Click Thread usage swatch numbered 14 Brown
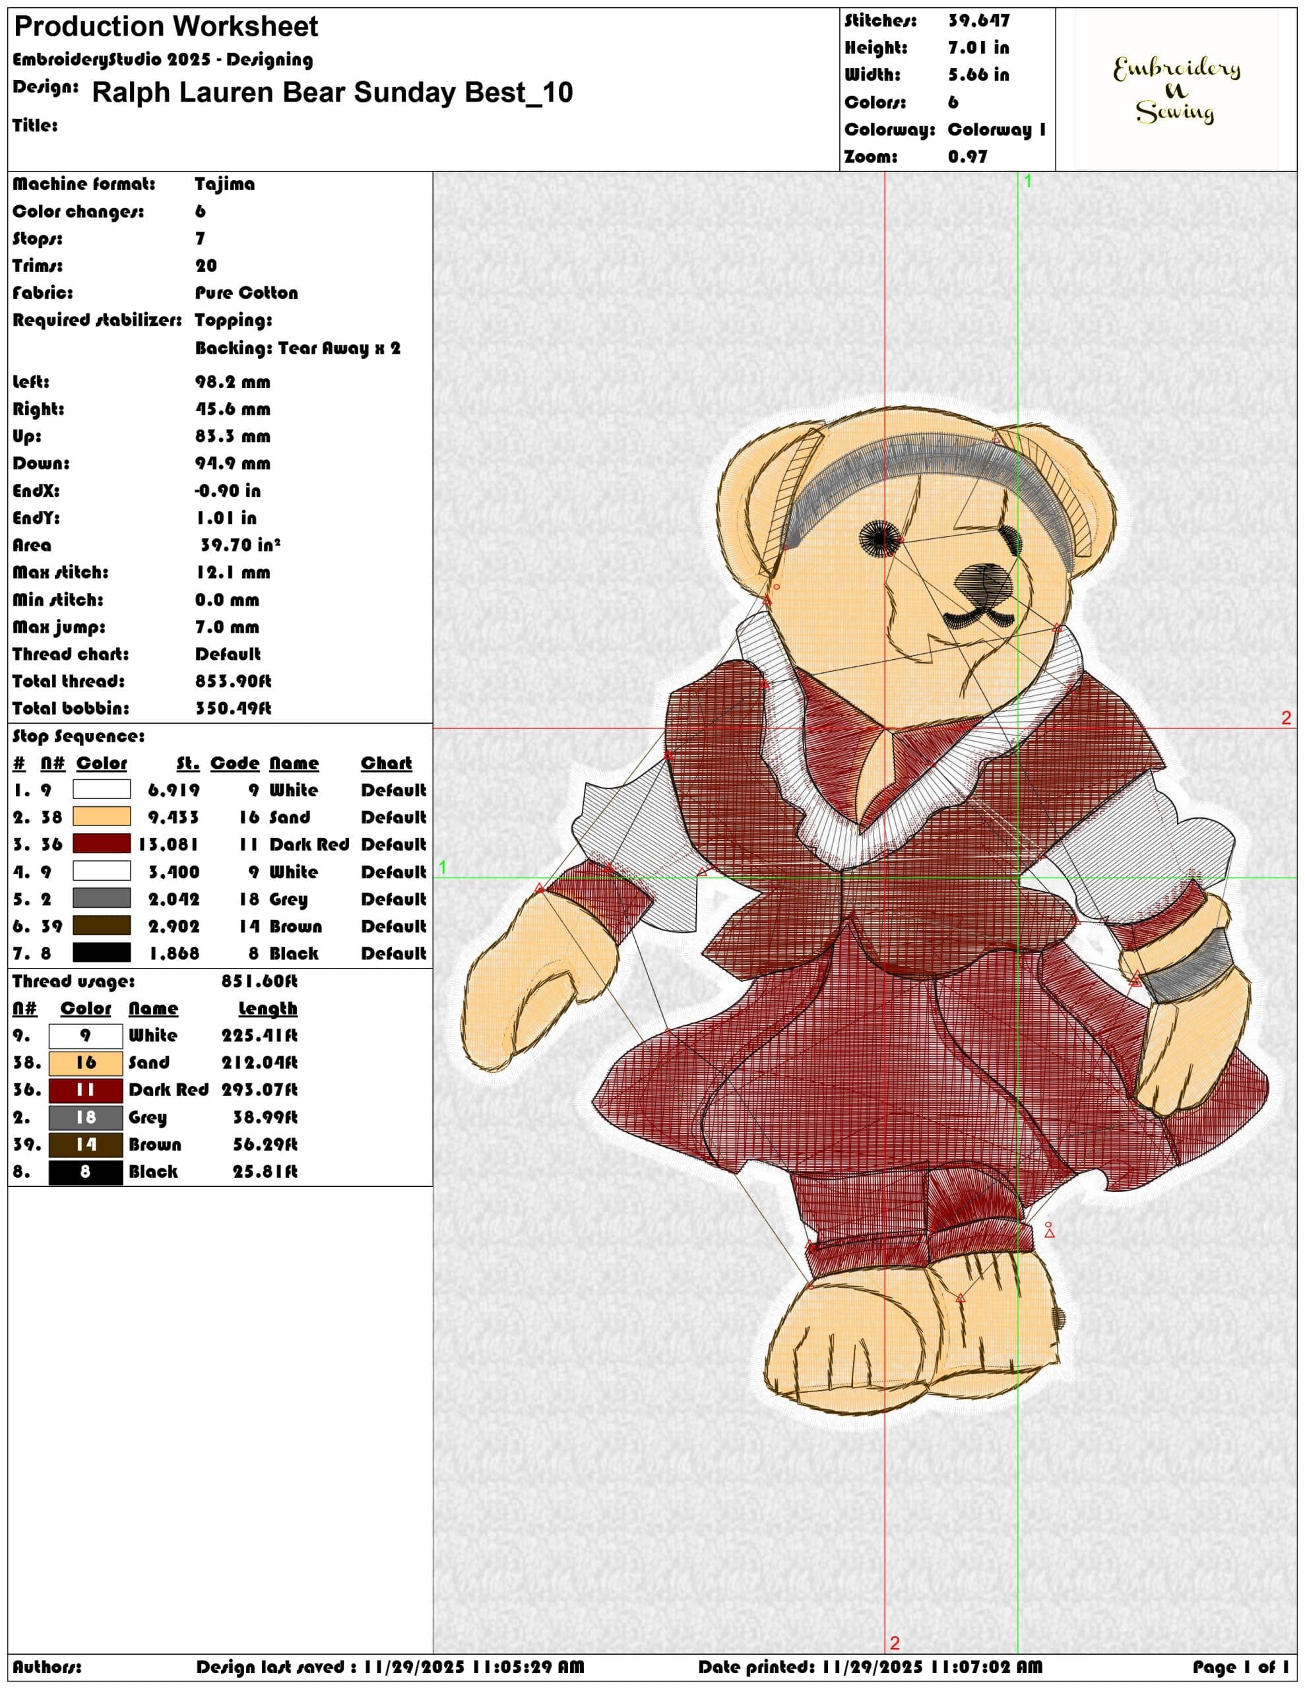 pos(86,1145)
